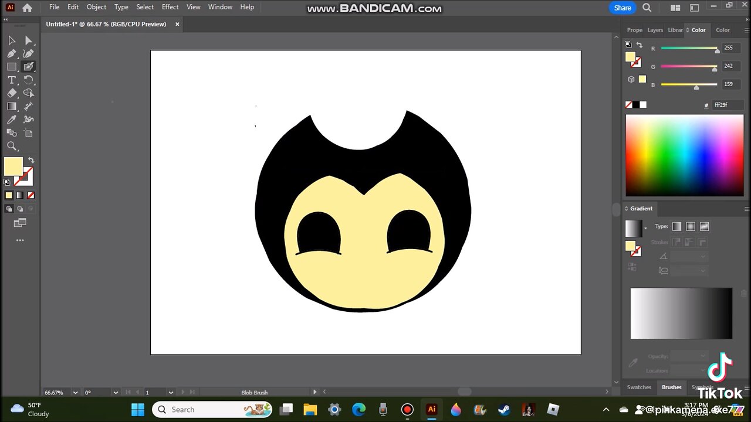Open zoom level dropdown at 66.67%
Viewport: 751px width, 422px height.
pyautogui.click(x=75, y=392)
